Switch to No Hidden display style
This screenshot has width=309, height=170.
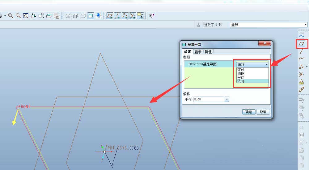pyautogui.click(x=83, y=16)
